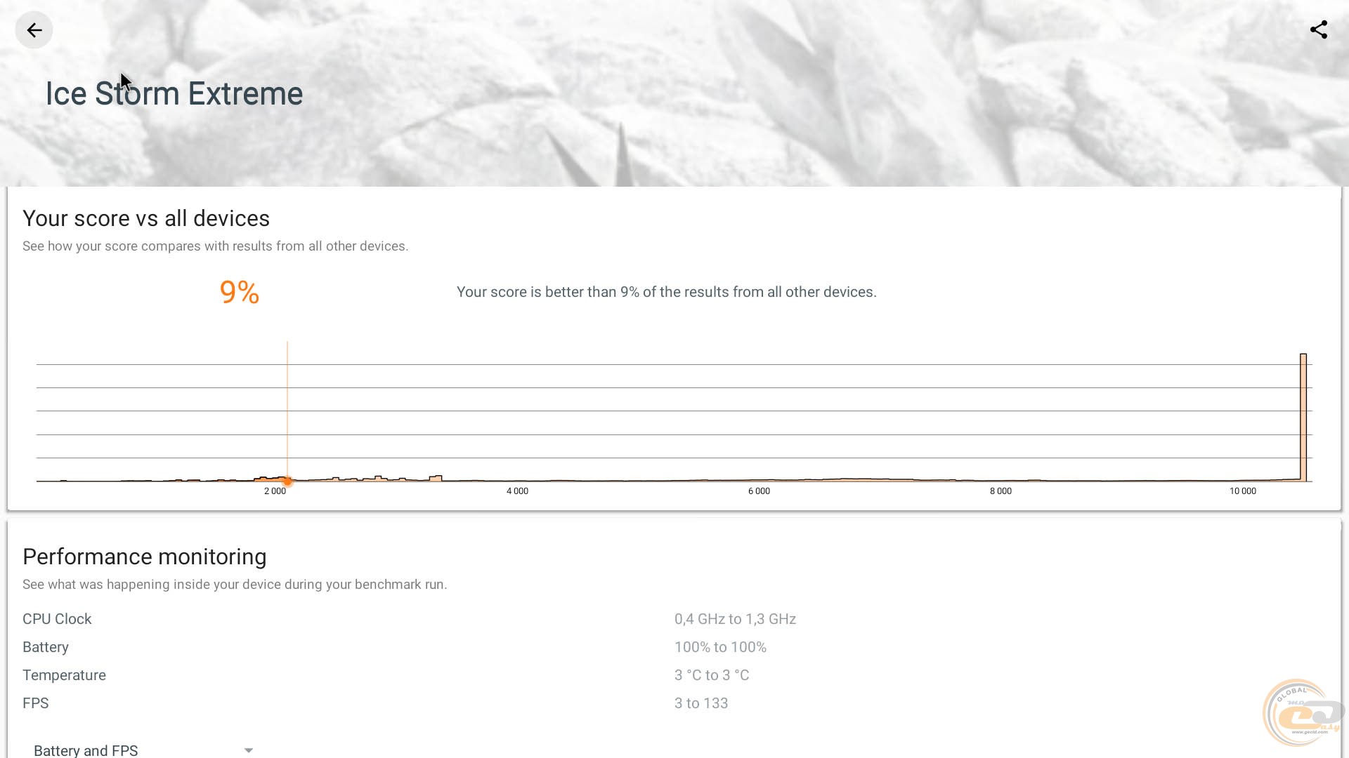Click the orange 9% score value

(x=240, y=293)
